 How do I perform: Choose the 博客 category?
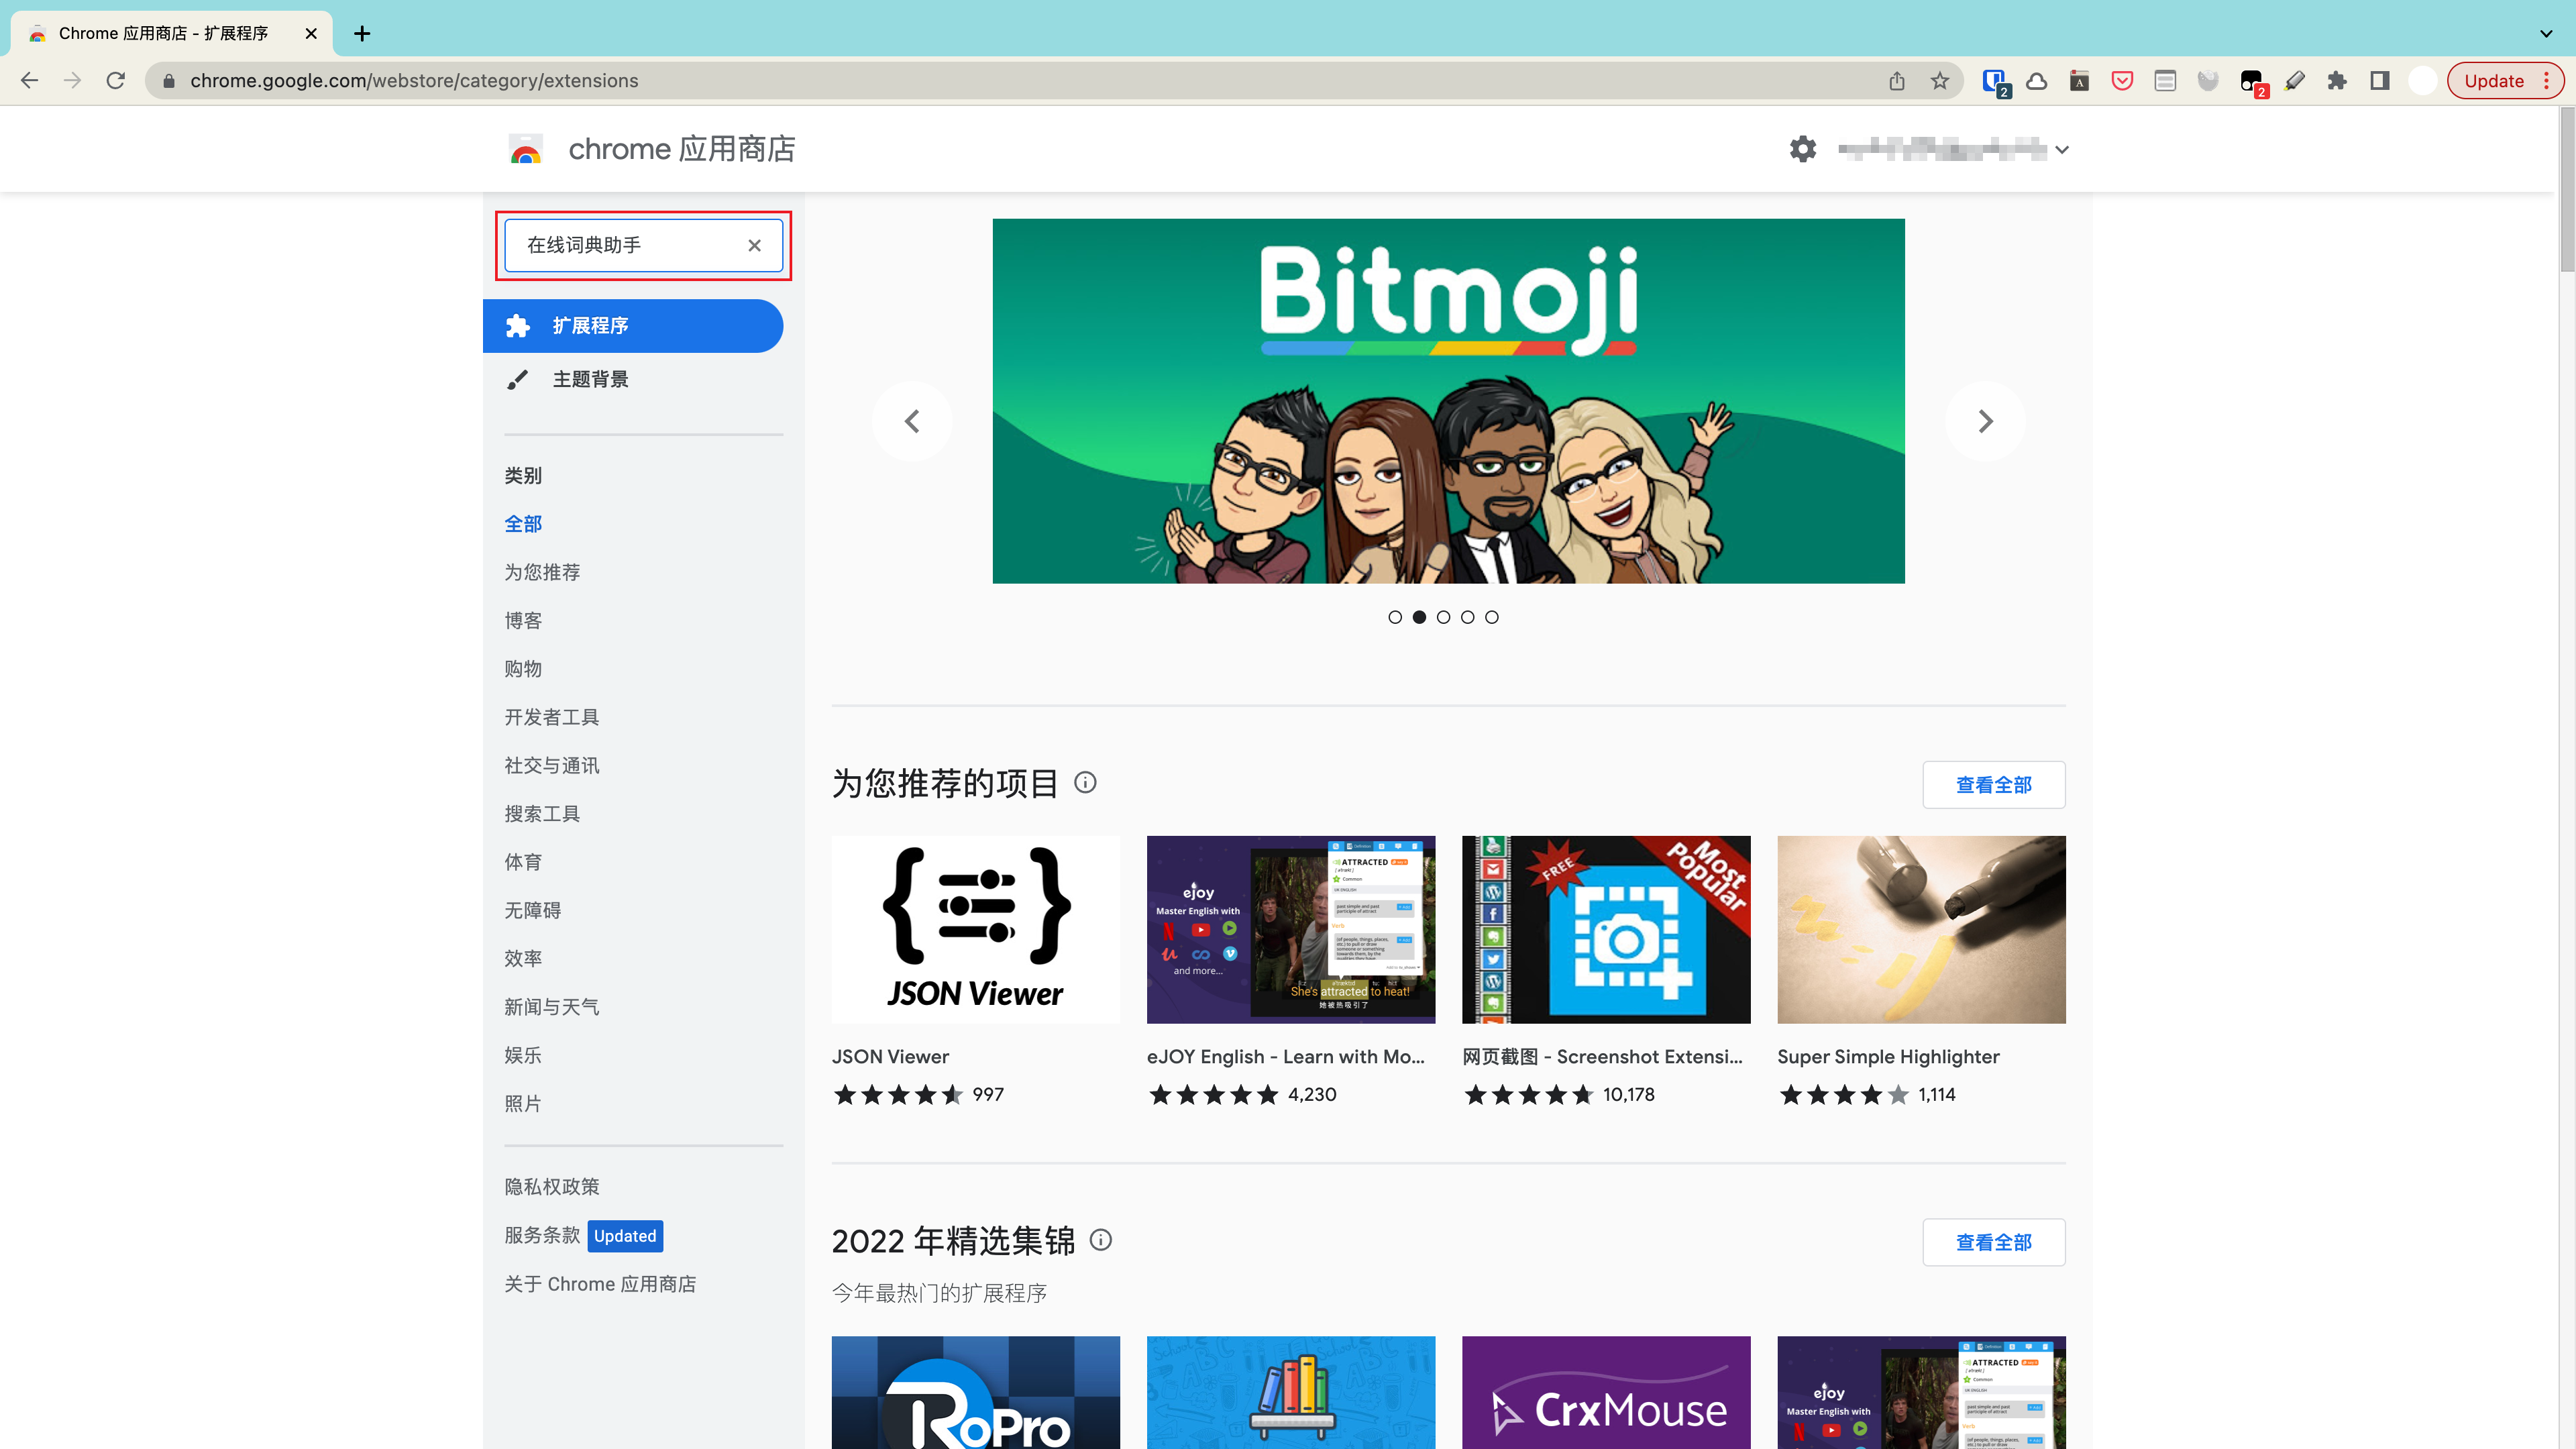coord(523,620)
